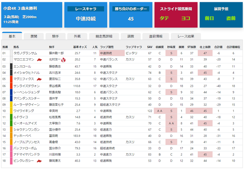Click the レースキャラ header box
Image resolution: width=244 pixels, height=169 pixels.
pos(86,9)
